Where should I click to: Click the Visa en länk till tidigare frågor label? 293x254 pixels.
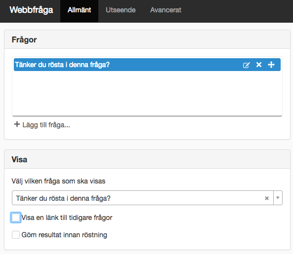[x=67, y=218]
